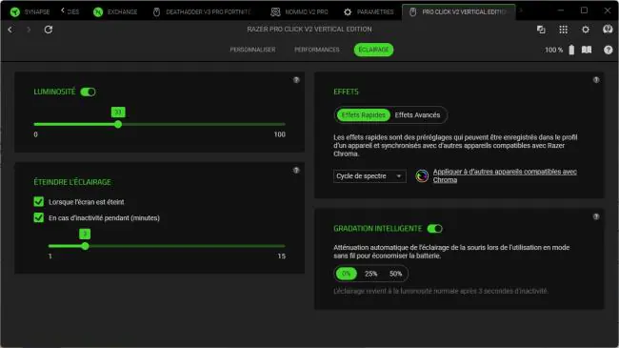Click the speaker icon on Nommo tab
Viewport: 619px width, 348px height.
275,11
